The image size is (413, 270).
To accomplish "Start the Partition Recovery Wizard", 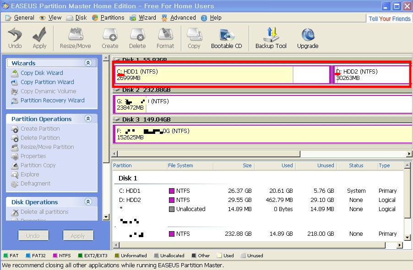I will (x=52, y=101).
